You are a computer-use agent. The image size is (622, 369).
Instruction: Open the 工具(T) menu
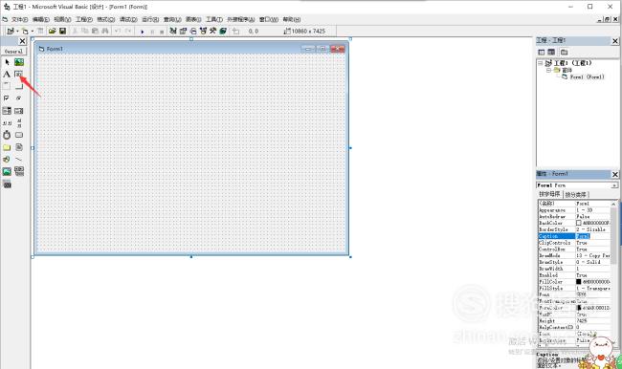point(214,19)
